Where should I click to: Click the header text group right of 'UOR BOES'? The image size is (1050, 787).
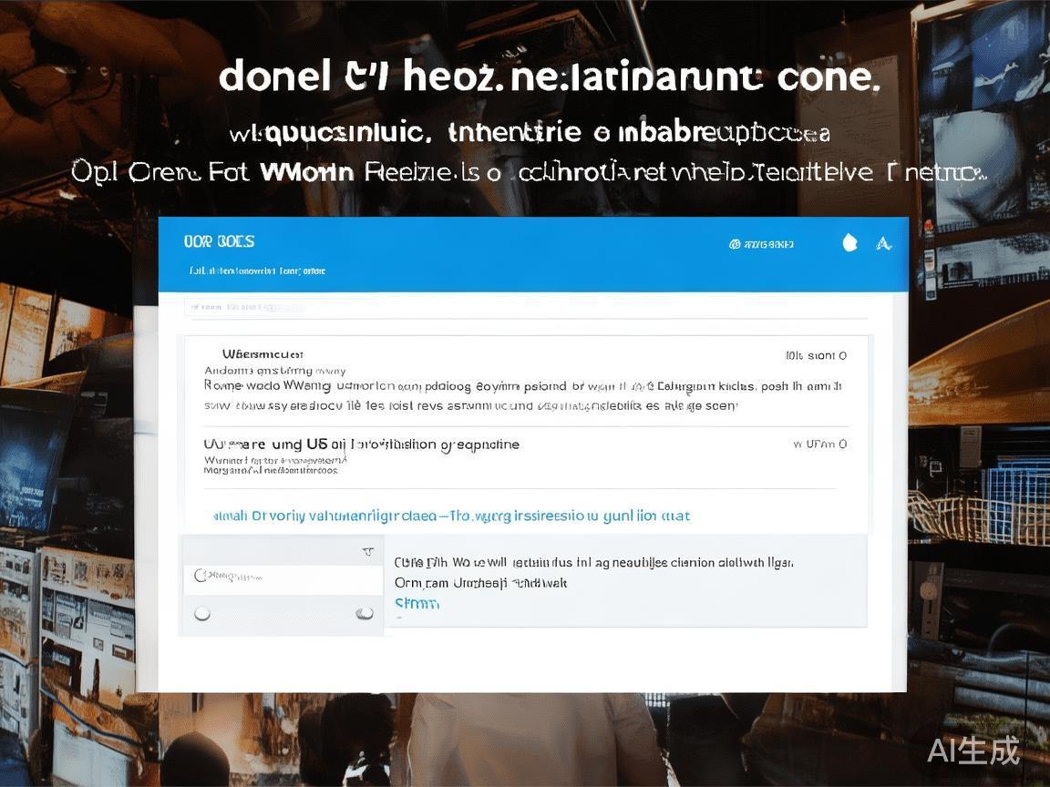767,244
